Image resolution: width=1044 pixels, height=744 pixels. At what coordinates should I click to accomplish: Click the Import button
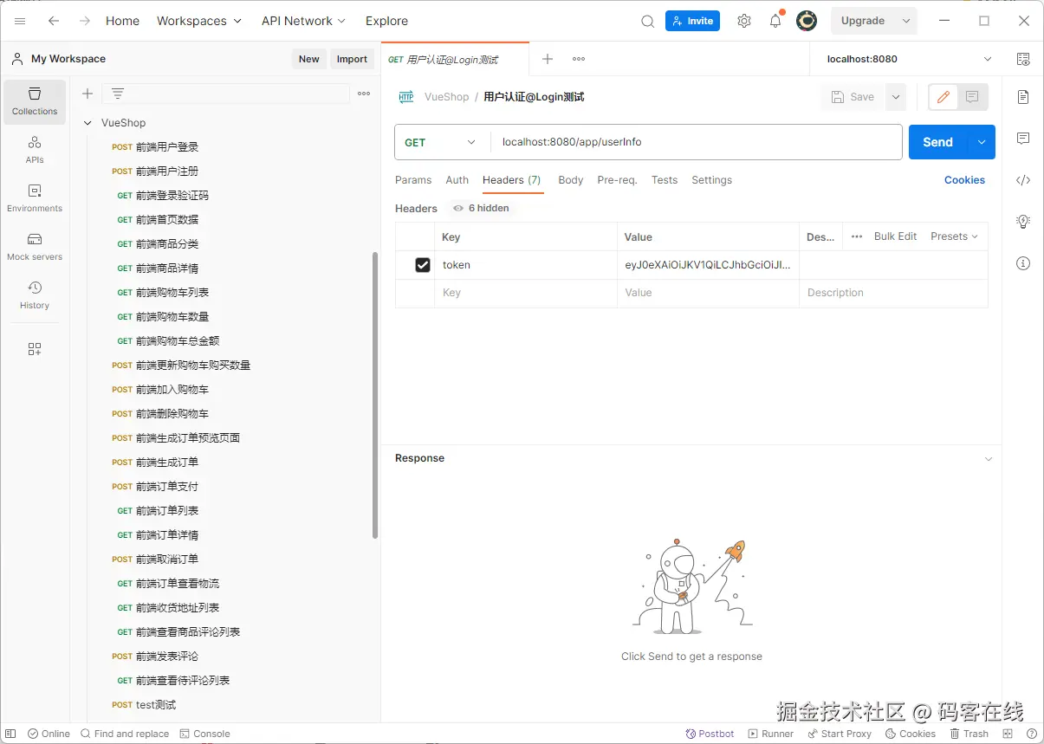click(351, 59)
